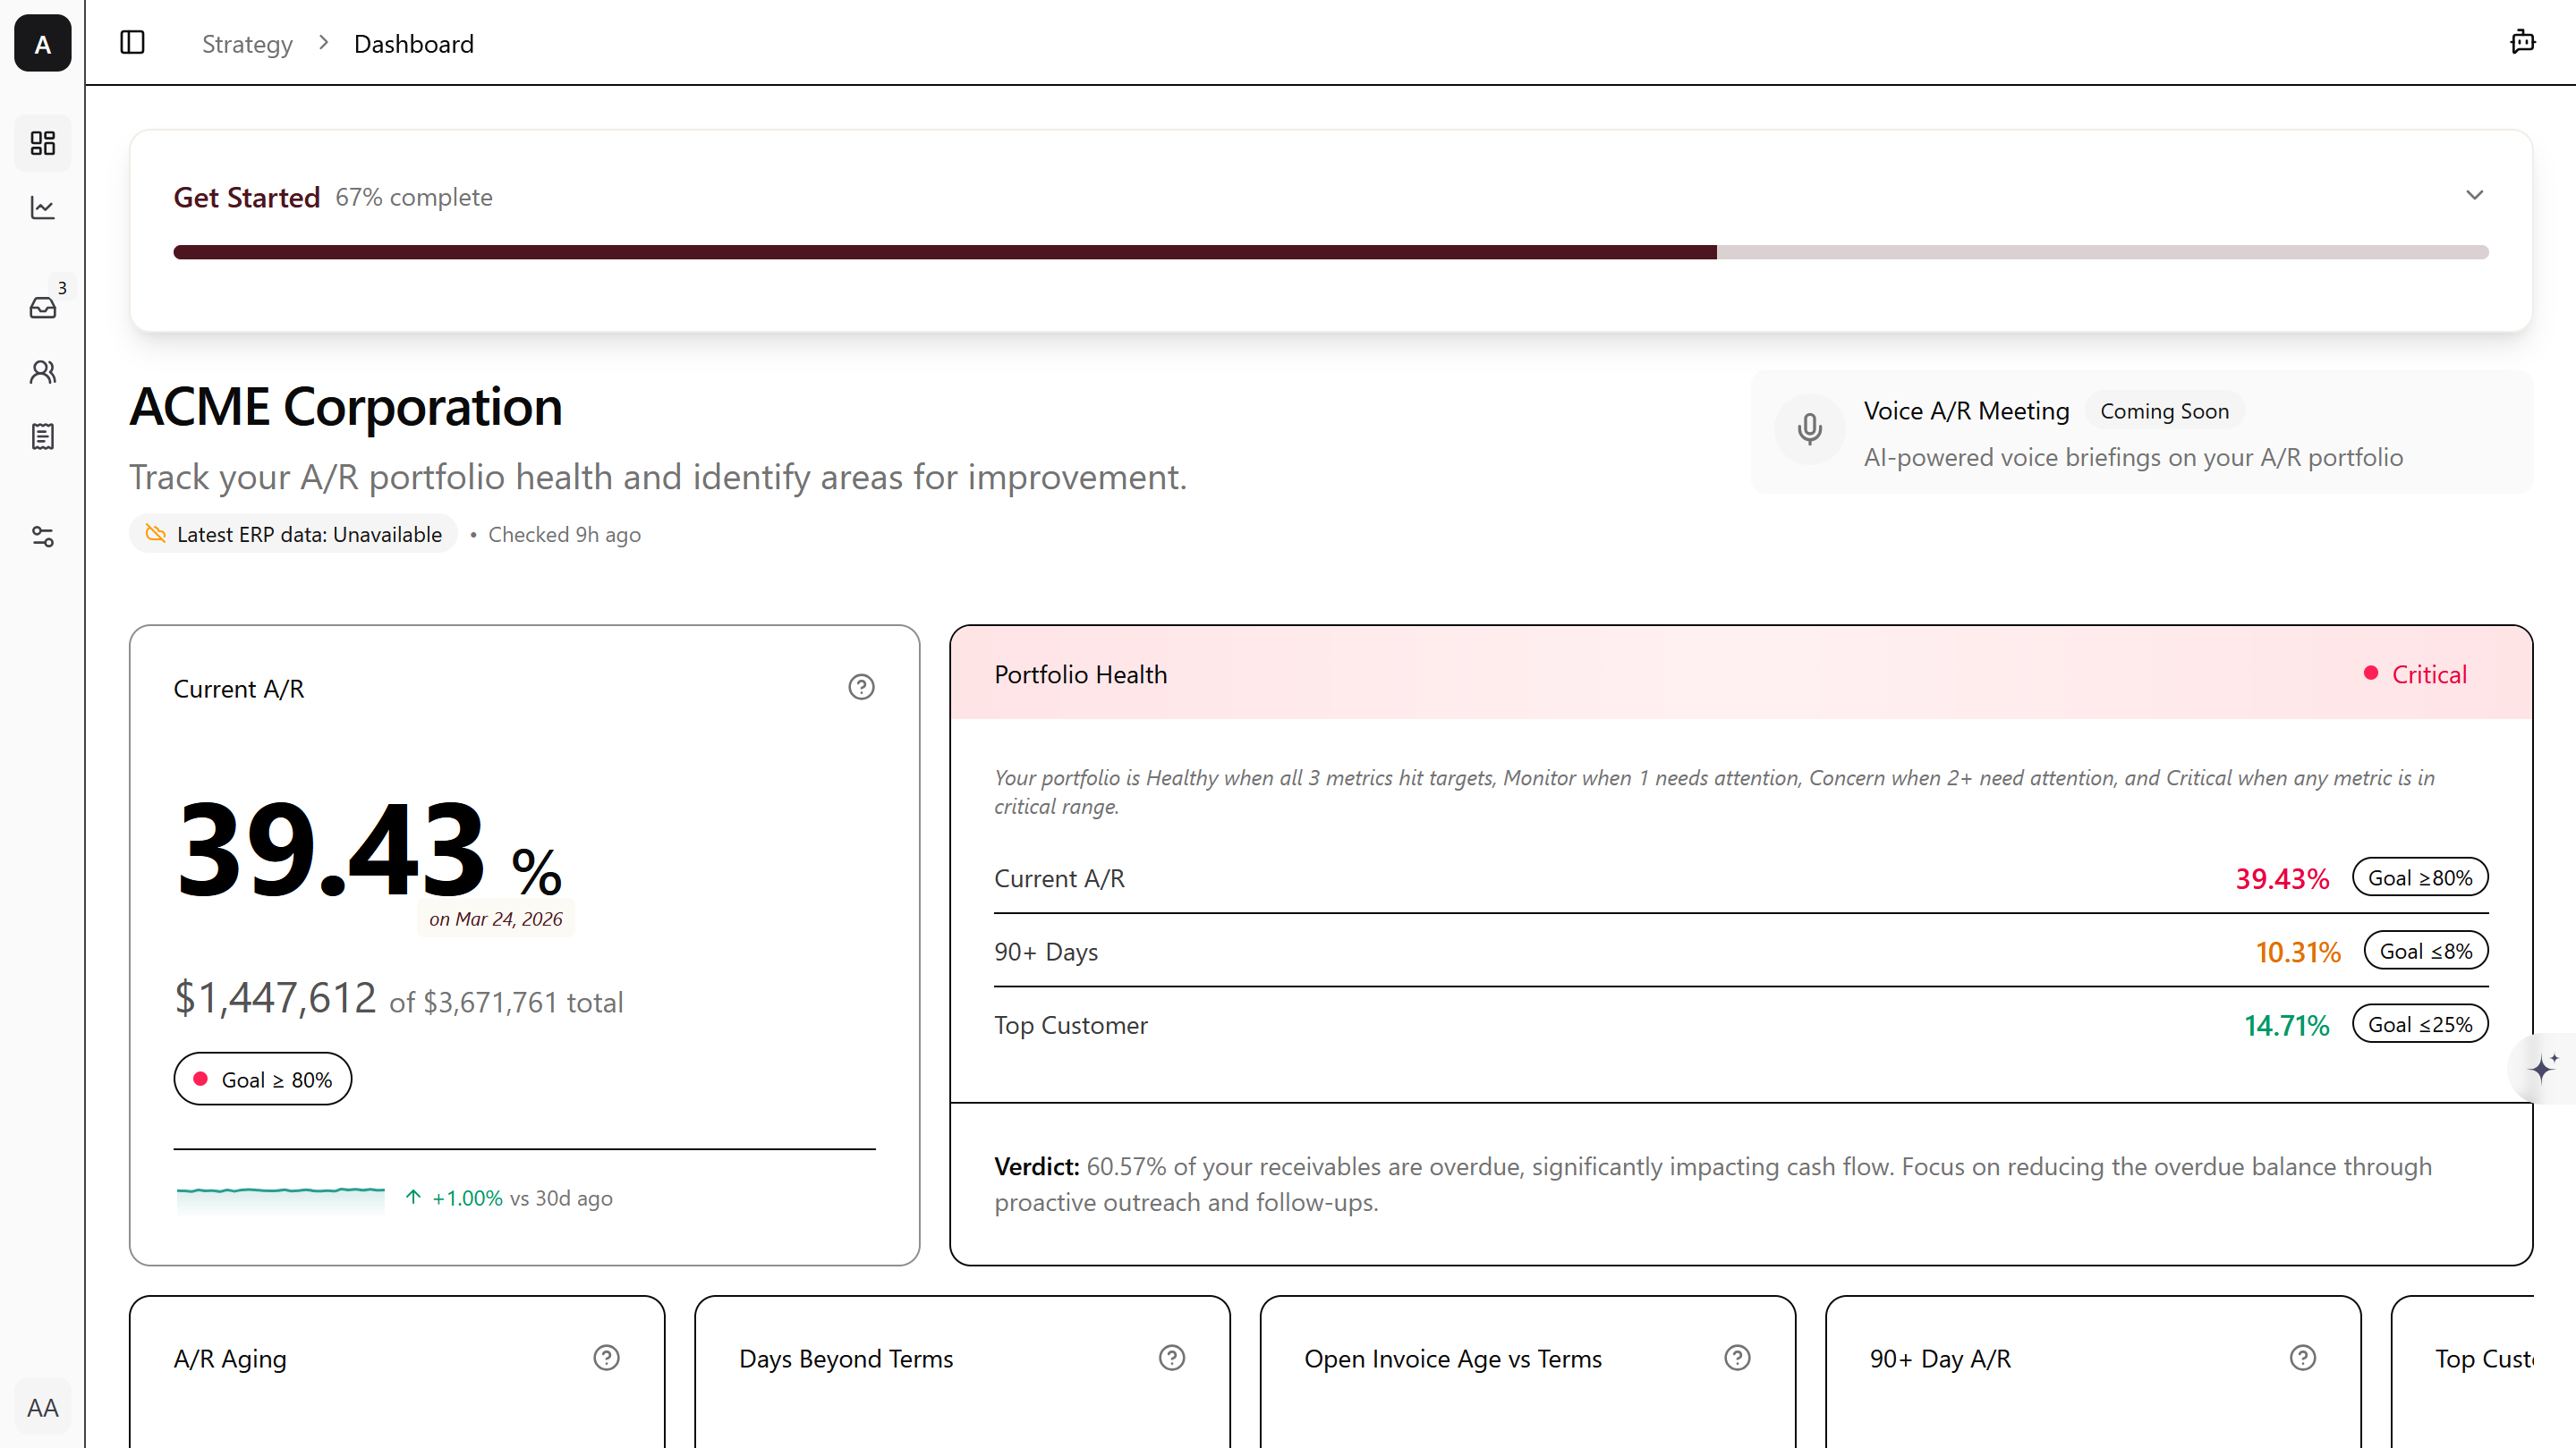The height and width of the screenshot is (1448, 2576).
Task: Open the invoices document sidebar icon
Action: click(x=42, y=436)
